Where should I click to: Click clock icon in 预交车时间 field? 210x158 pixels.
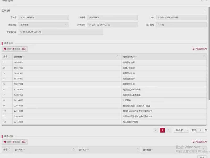click(20, 32)
